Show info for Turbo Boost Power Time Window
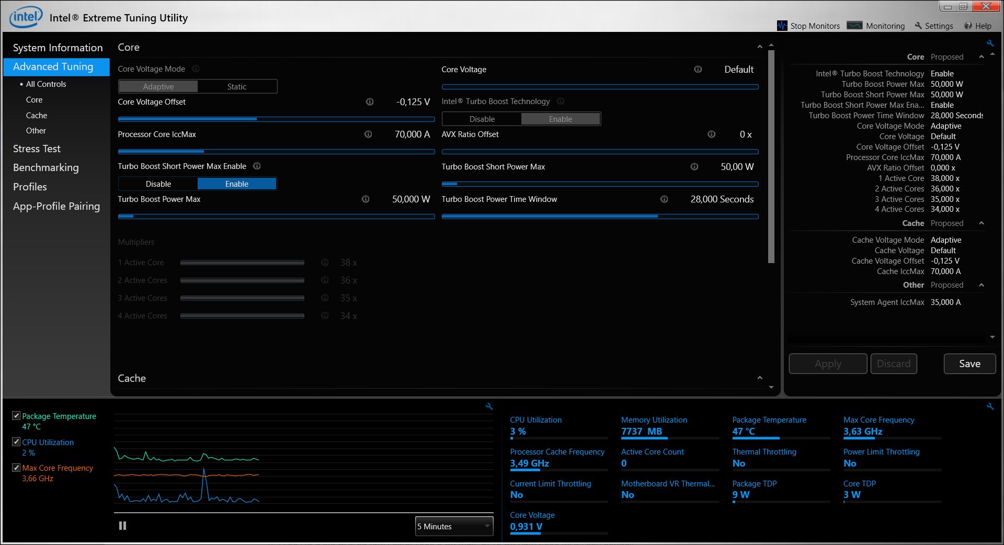 664,199
